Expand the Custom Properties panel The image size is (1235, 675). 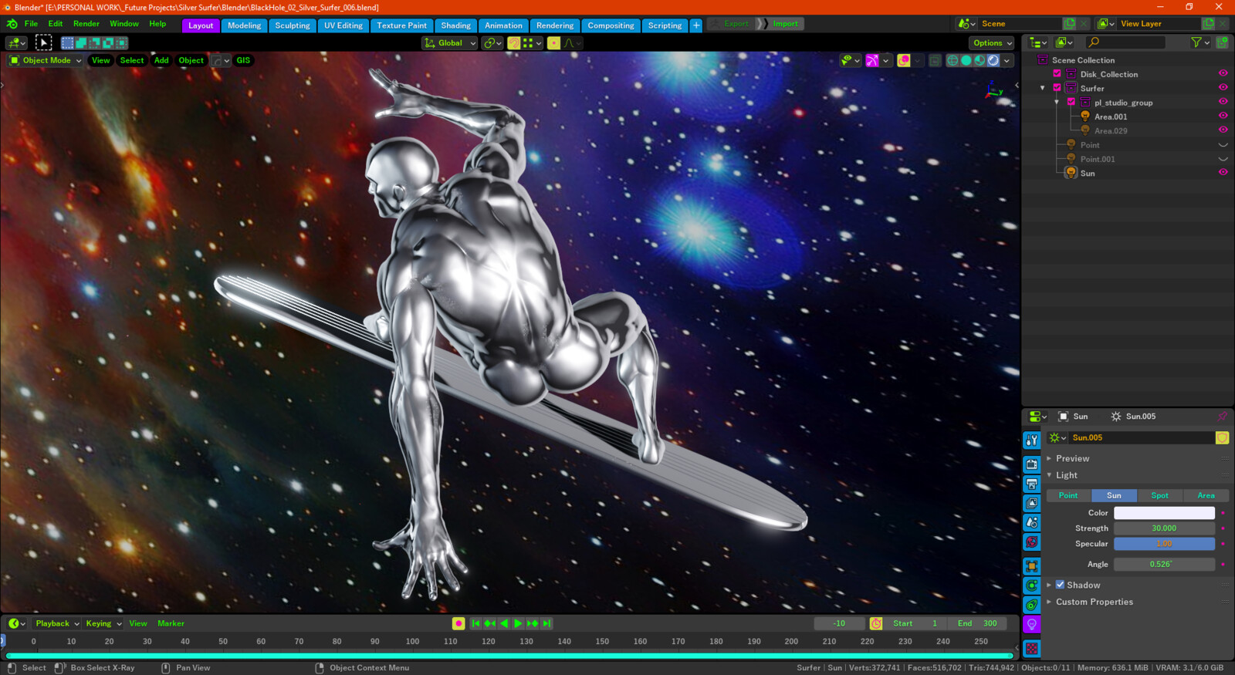tap(1094, 602)
